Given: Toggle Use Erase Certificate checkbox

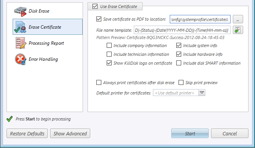Looking at the screenshot, I should pyautogui.click(x=95, y=7).
